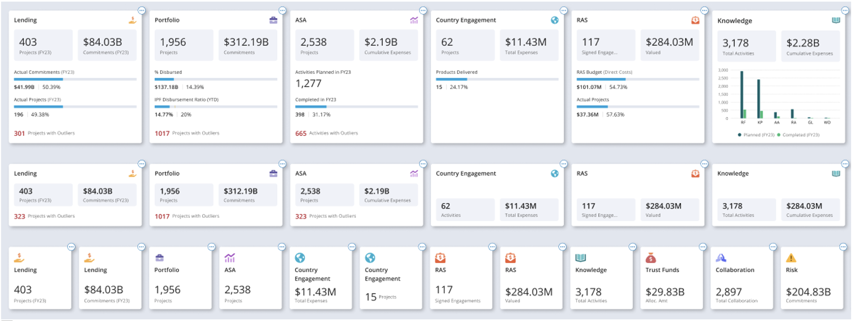Open the 301 Projects with Outliers link

(x=44, y=133)
